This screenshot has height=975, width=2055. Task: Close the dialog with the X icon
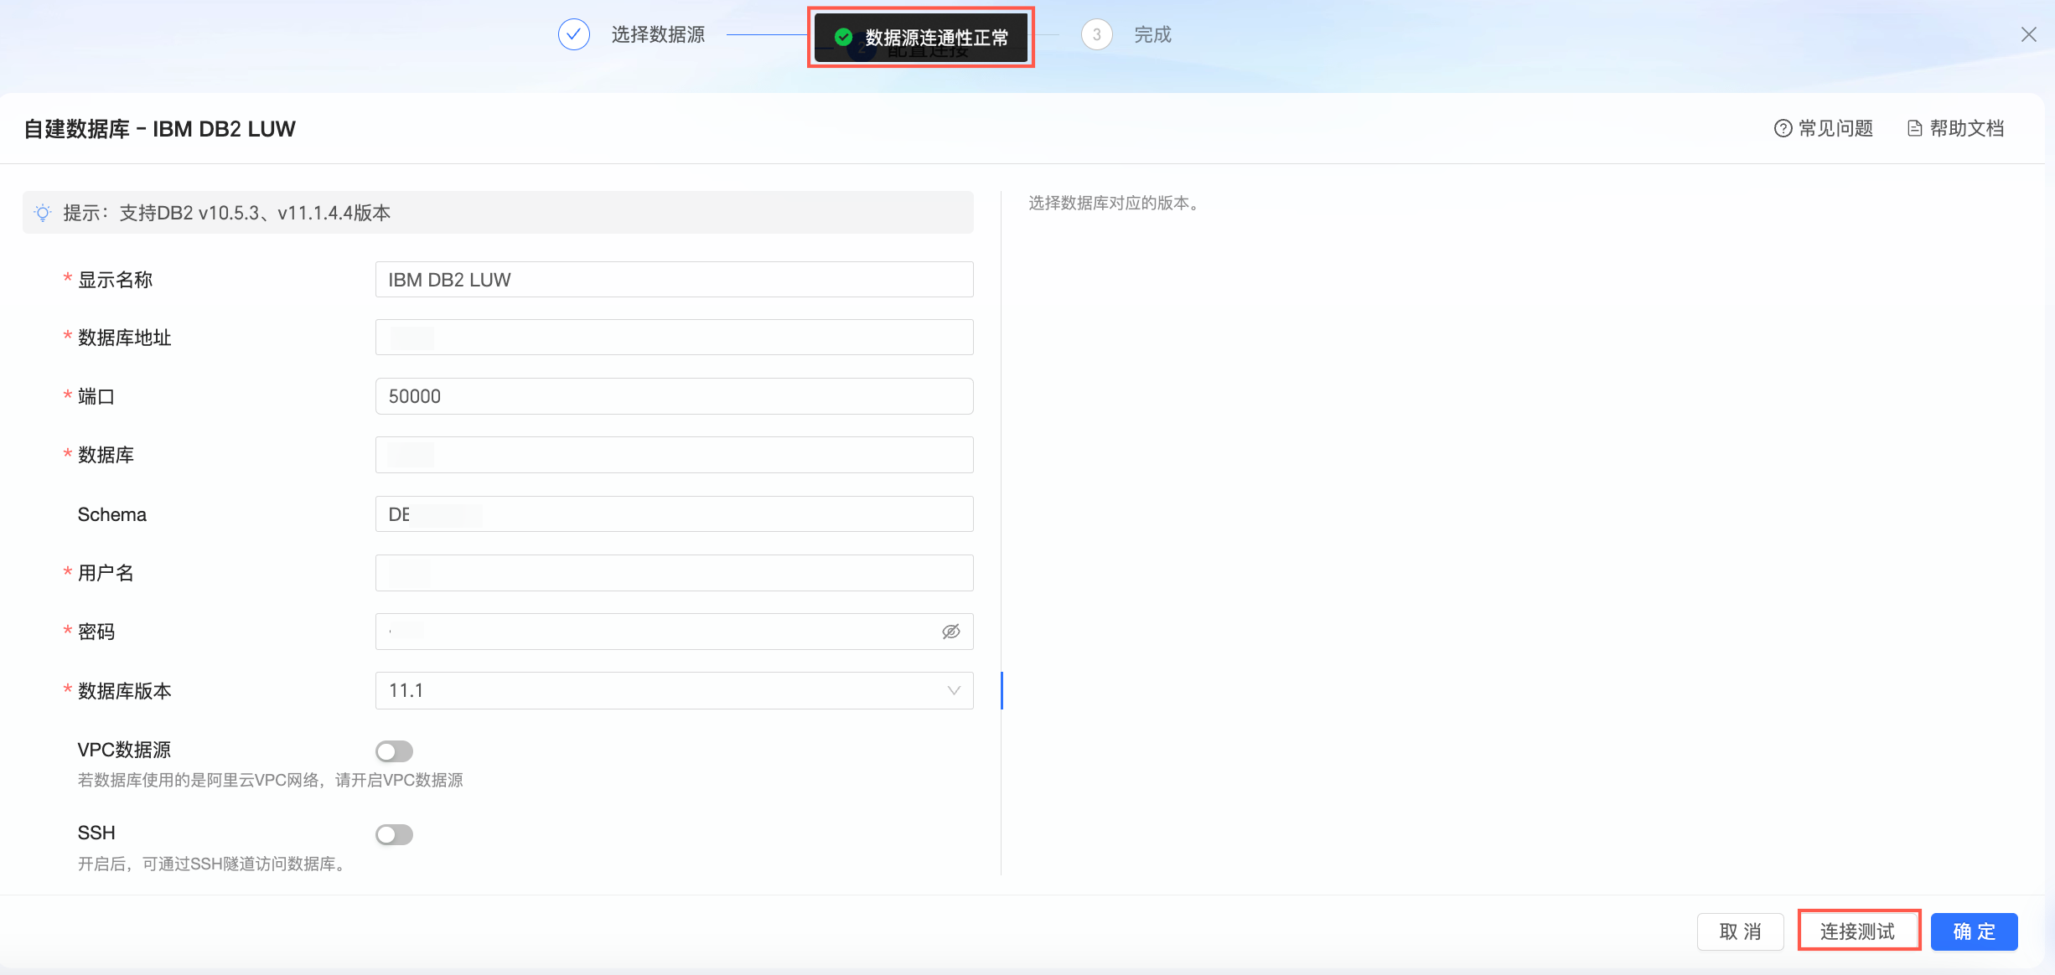pos(2028,34)
